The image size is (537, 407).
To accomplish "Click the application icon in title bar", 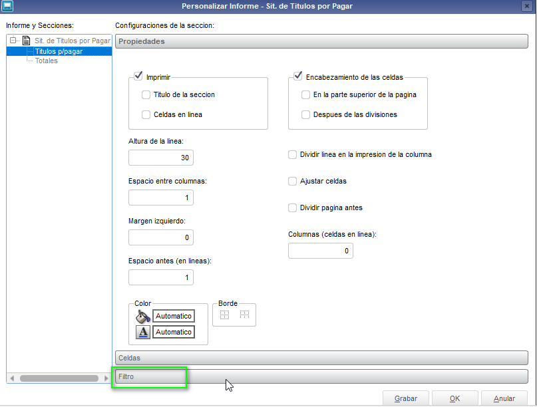I will point(7,6).
